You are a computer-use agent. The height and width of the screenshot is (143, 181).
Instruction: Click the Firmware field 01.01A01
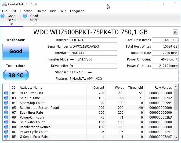pos(93,40)
